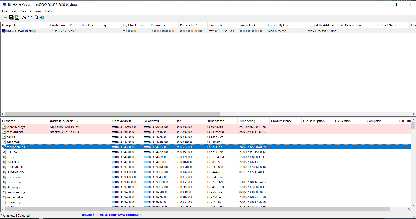
Task: Open the Advanced Options toolbar icon
Action: (5, 17)
